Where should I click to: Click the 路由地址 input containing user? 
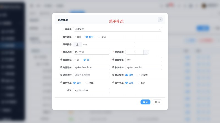pos(144,60)
